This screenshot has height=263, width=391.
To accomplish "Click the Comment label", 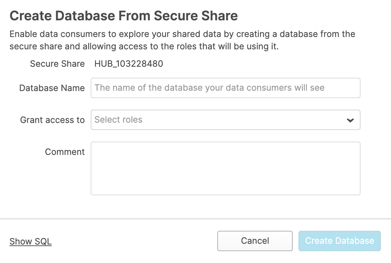I will (x=65, y=152).
